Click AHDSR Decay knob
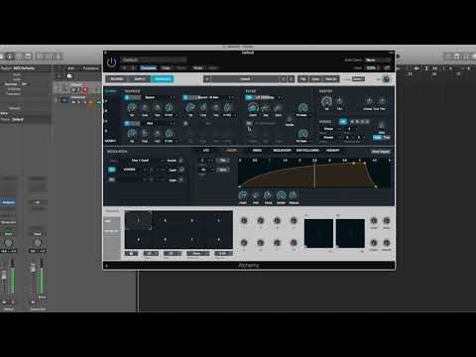 click(x=268, y=194)
